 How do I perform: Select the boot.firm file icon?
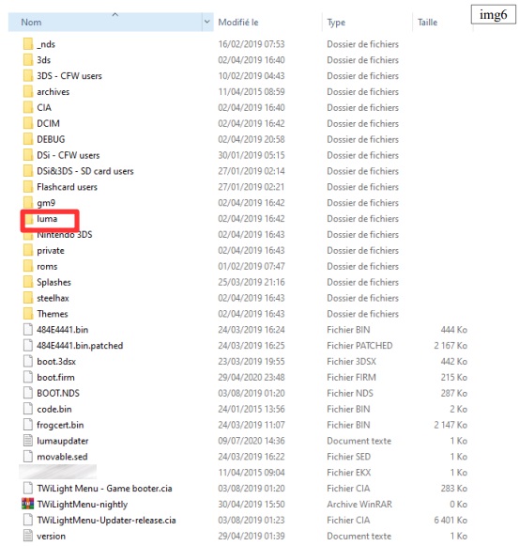click(28, 377)
